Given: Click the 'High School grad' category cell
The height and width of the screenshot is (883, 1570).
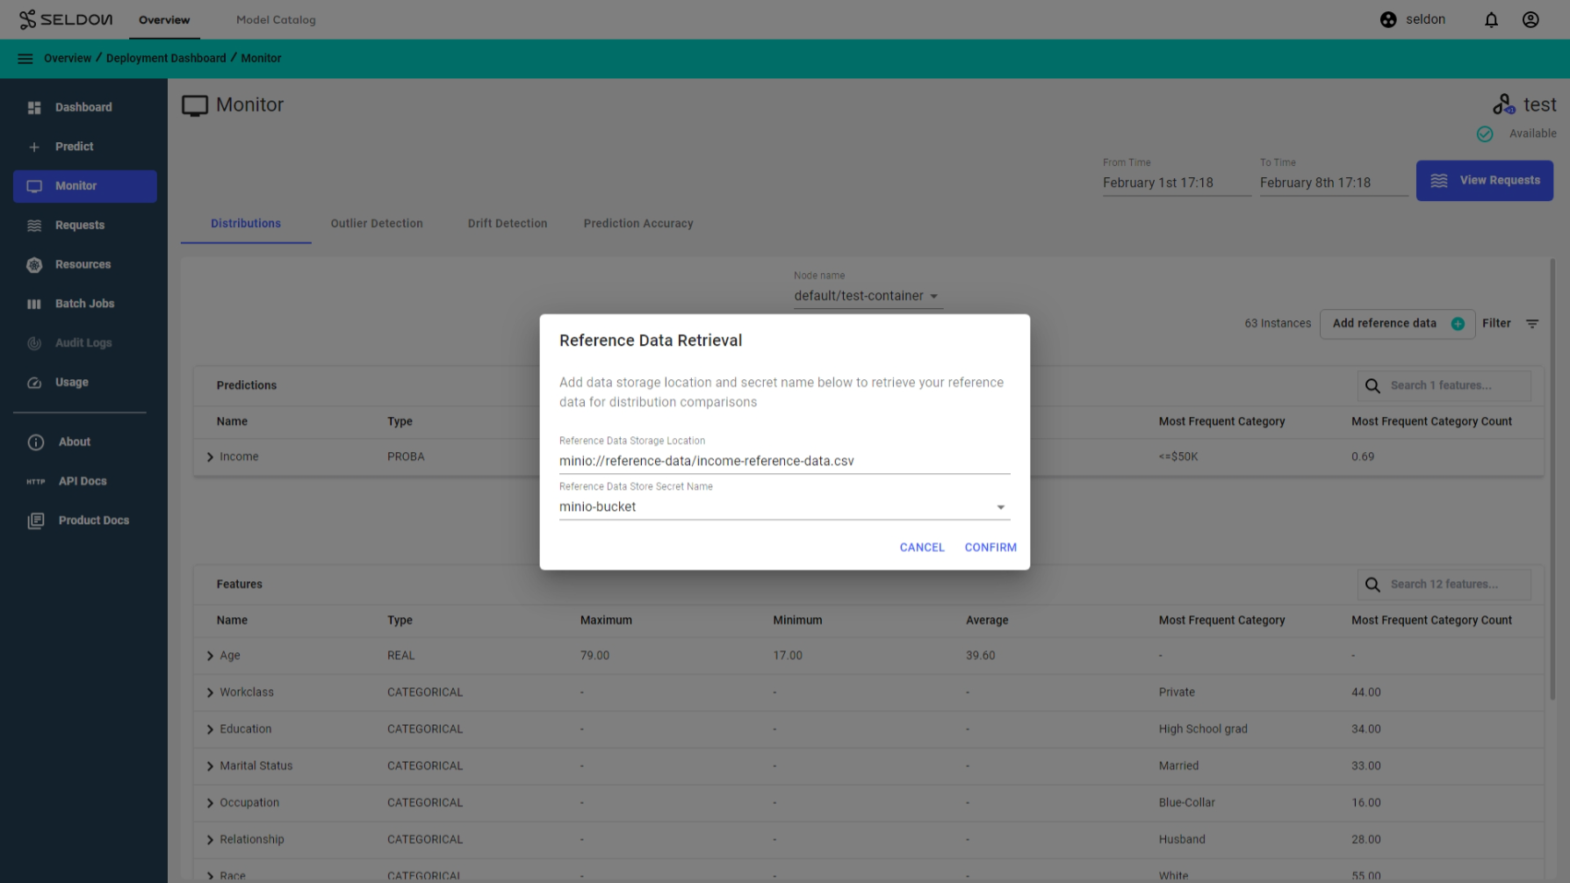Looking at the screenshot, I should [1203, 729].
